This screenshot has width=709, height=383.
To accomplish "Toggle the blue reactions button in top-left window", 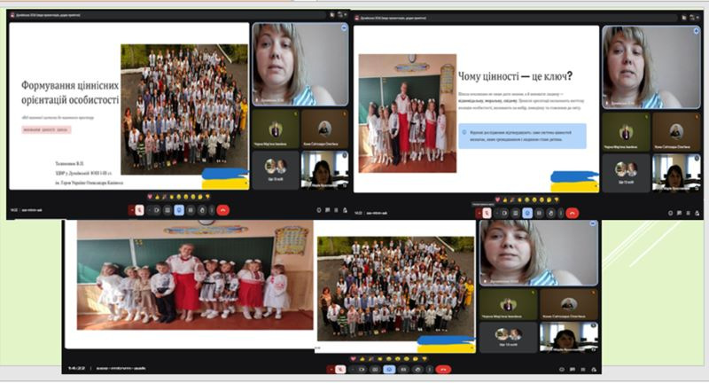I will (x=179, y=210).
